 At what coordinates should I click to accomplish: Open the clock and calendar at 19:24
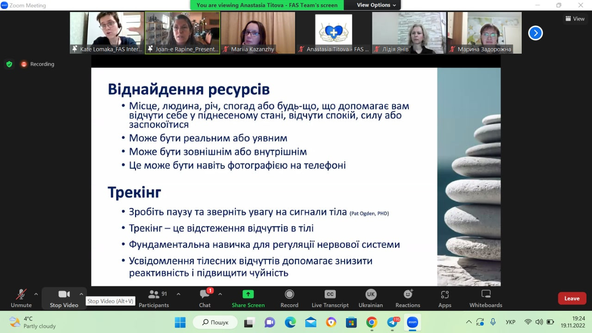573,322
